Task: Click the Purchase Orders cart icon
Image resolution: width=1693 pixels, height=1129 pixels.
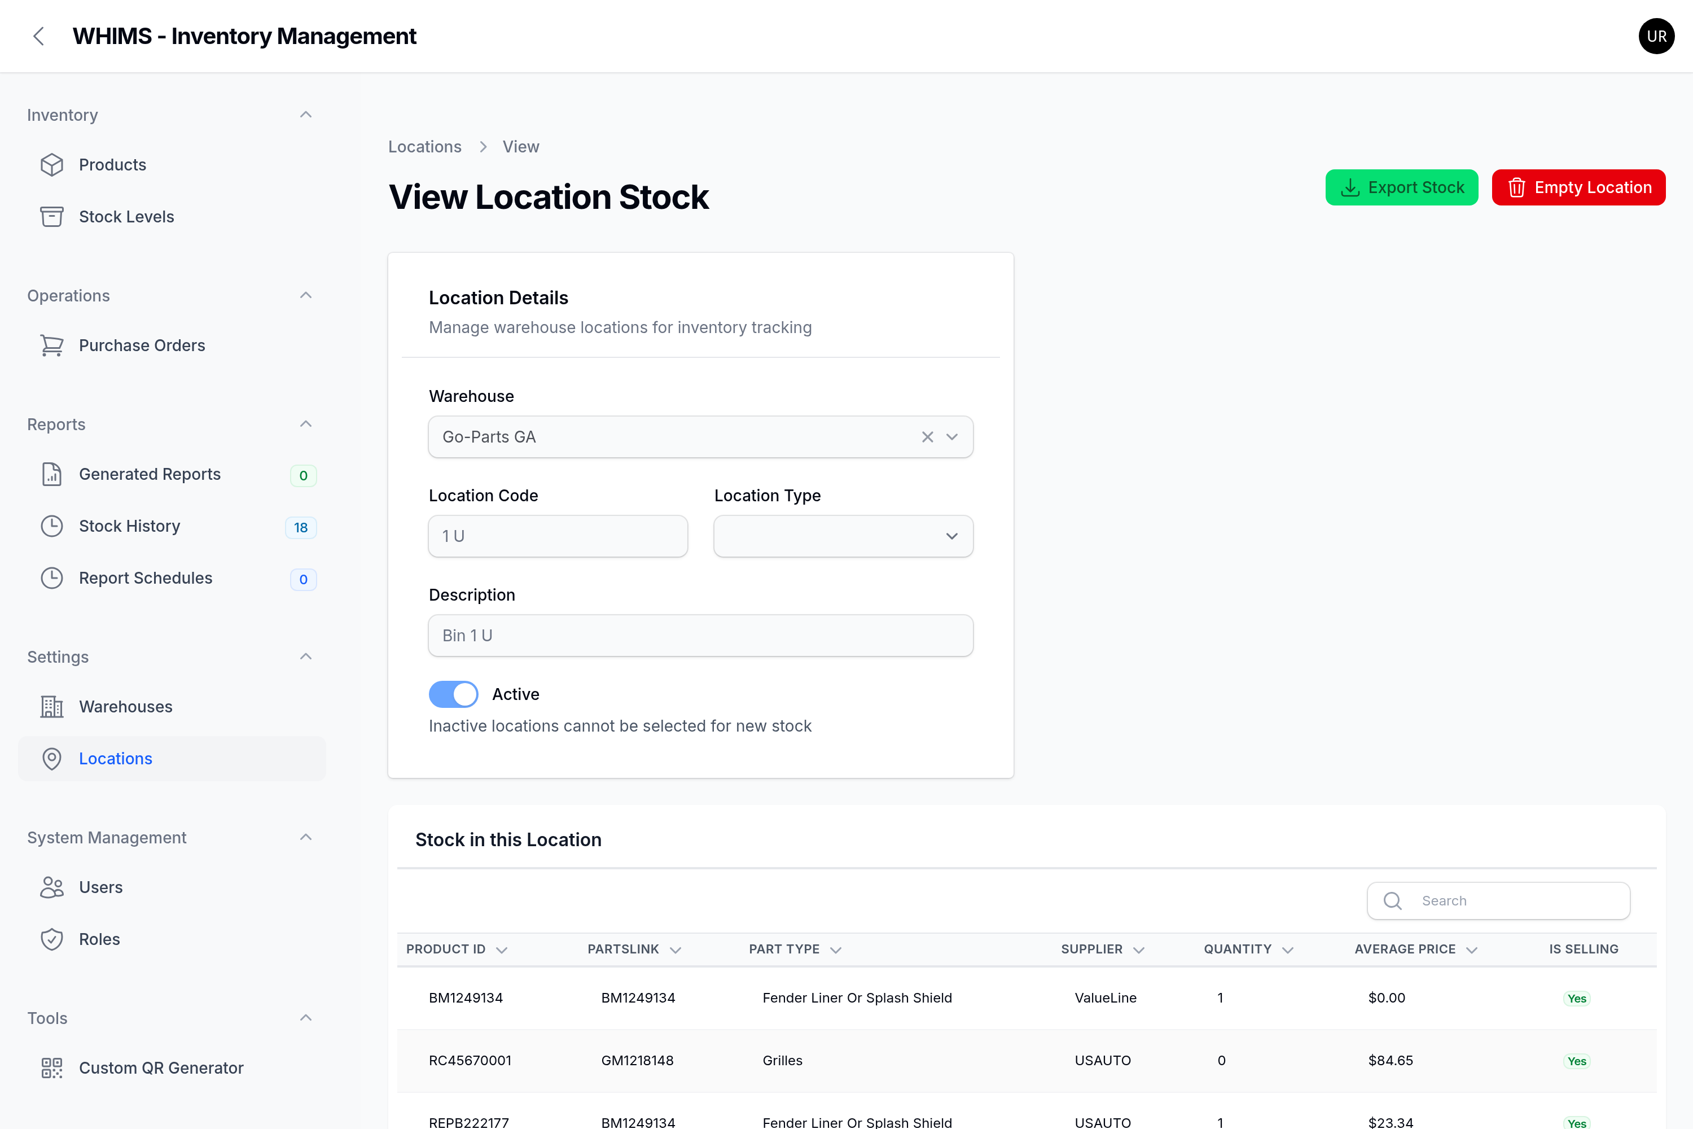Action: [x=52, y=345]
